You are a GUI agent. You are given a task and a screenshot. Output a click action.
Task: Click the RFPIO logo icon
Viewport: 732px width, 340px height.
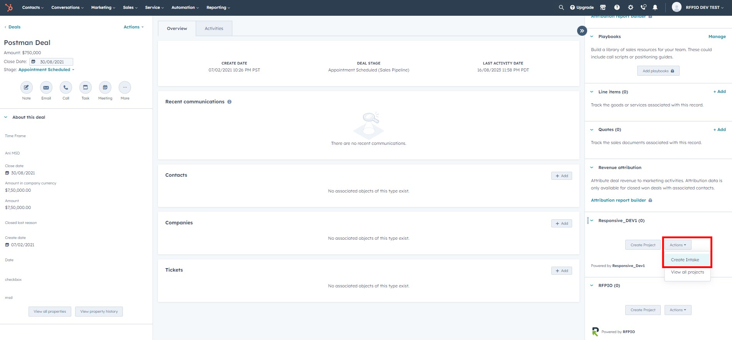point(595,332)
